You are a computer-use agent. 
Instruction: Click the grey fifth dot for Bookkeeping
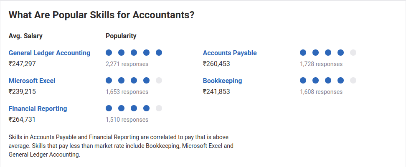click(353, 81)
